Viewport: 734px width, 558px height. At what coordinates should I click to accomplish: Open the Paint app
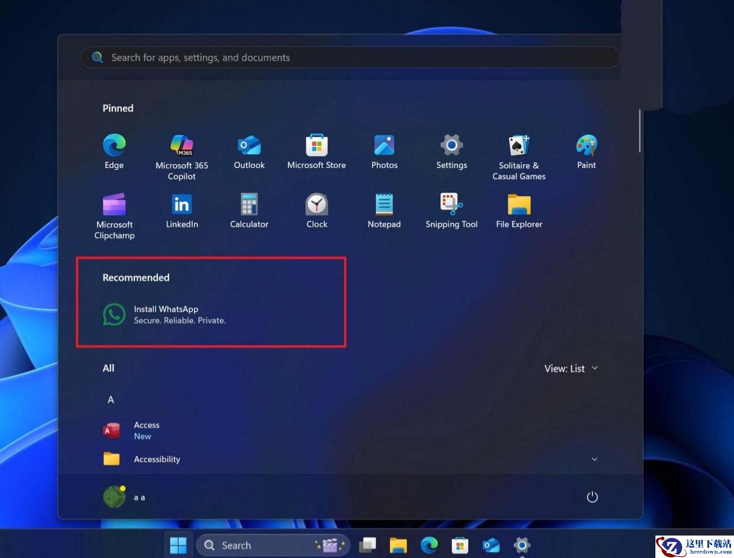(x=586, y=152)
